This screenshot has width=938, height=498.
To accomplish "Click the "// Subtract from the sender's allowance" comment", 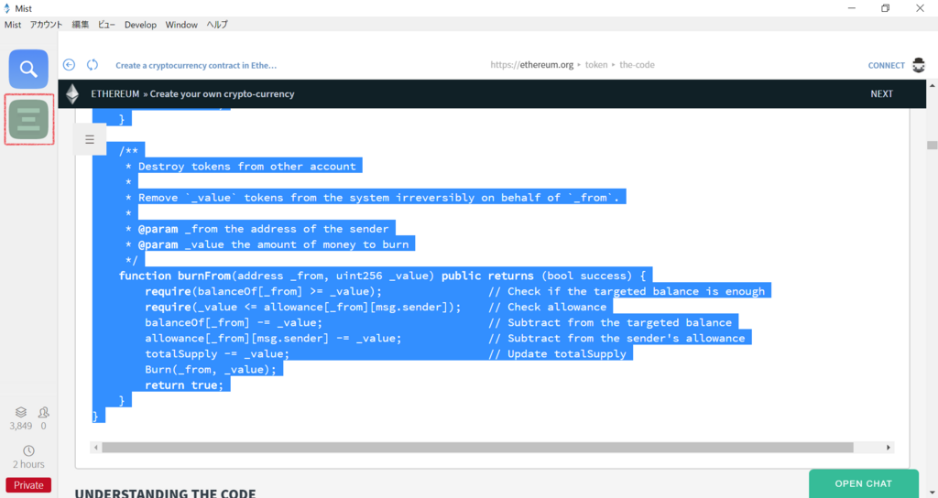I will coord(616,339).
